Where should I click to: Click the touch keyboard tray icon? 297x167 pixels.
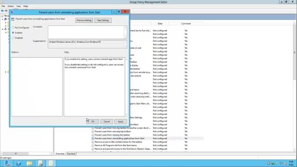pyautogui.click(x=269, y=163)
